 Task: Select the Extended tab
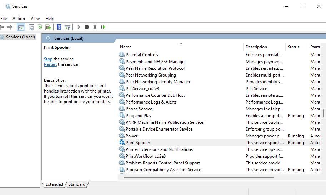(54, 184)
